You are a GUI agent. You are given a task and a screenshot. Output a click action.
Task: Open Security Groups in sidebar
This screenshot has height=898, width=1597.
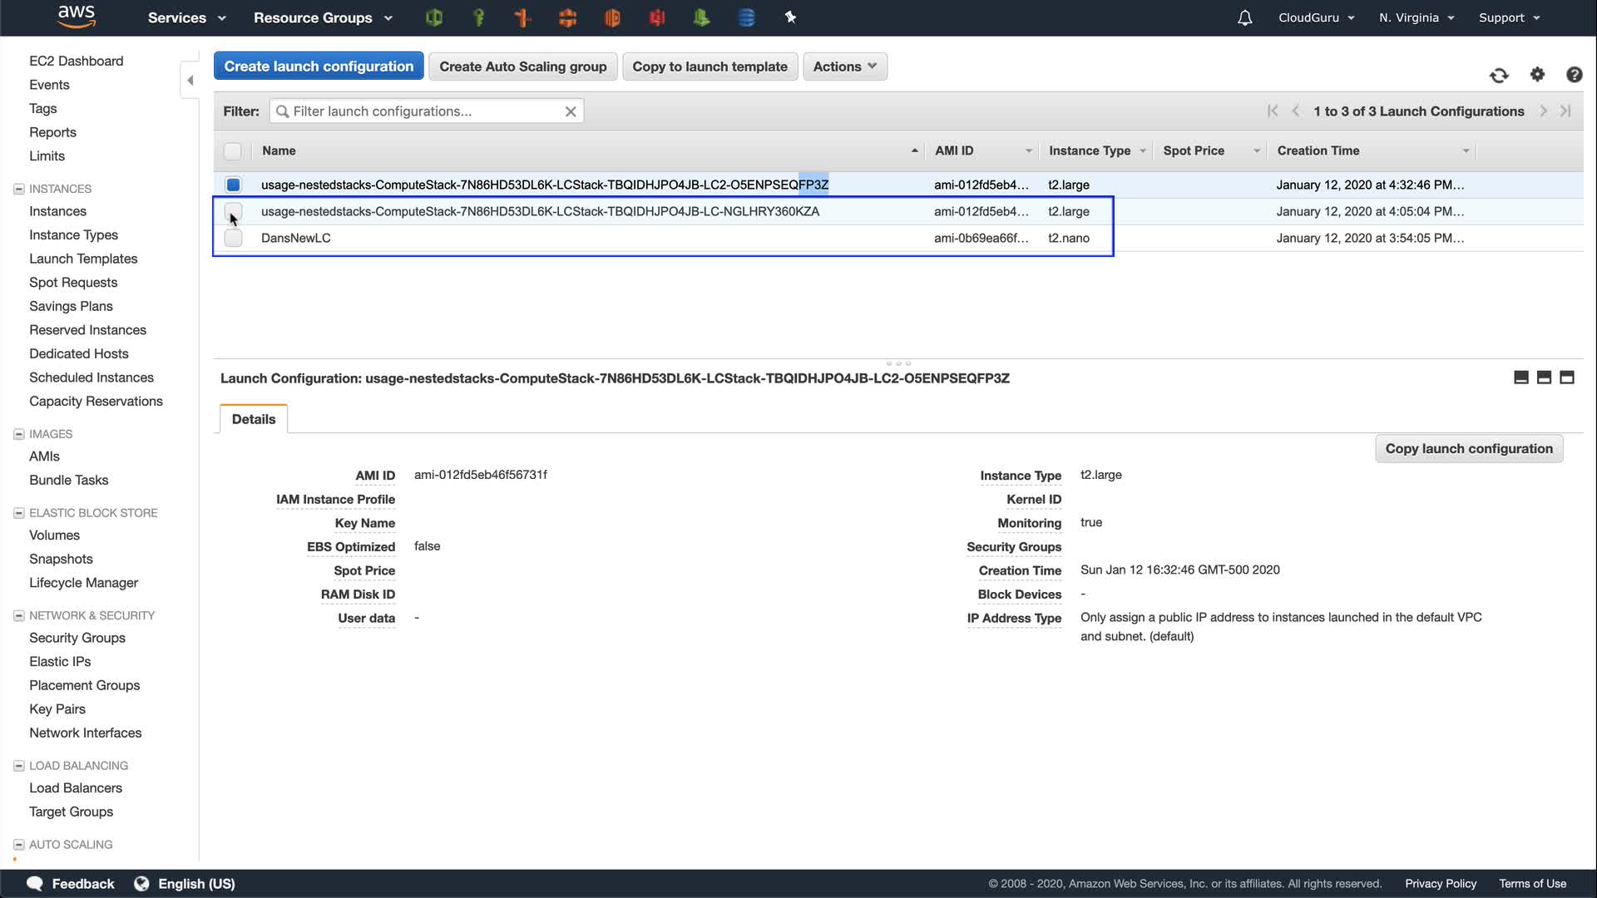click(77, 638)
